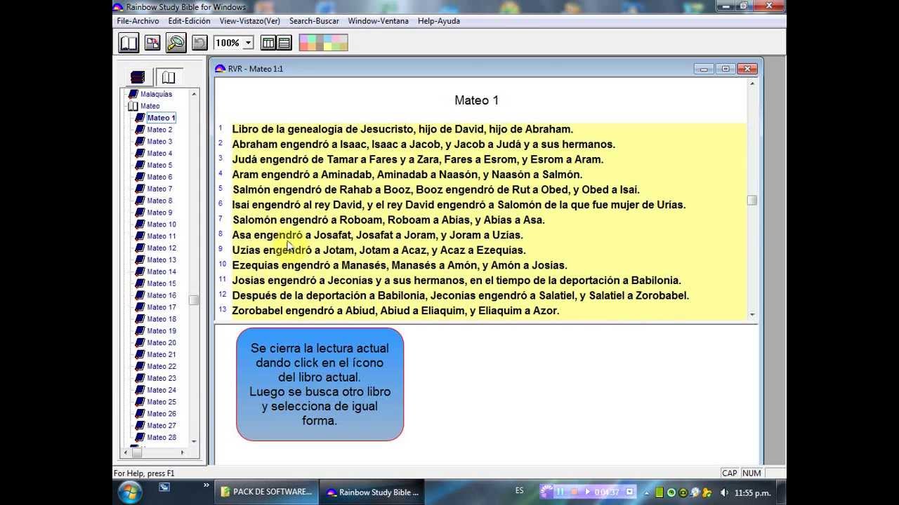This screenshot has width=899, height=505.
Task: Click tree panel scroll up arrow
Action: click(x=194, y=94)
